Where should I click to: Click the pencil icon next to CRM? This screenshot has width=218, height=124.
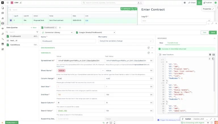pyautogui.click(x=20, y=3)
